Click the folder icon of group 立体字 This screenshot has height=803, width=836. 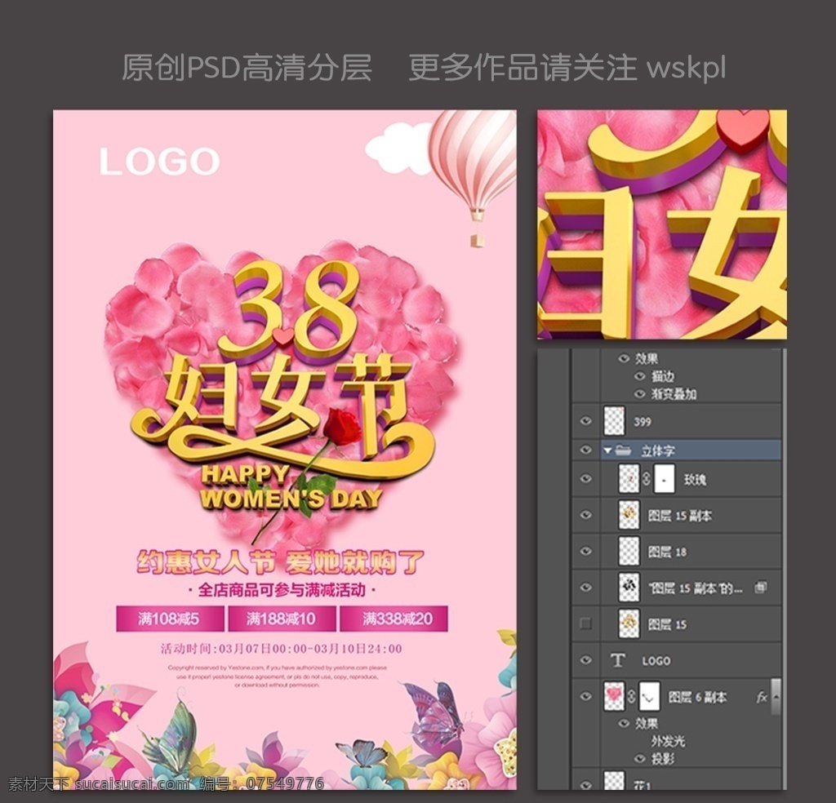[623, 450]
